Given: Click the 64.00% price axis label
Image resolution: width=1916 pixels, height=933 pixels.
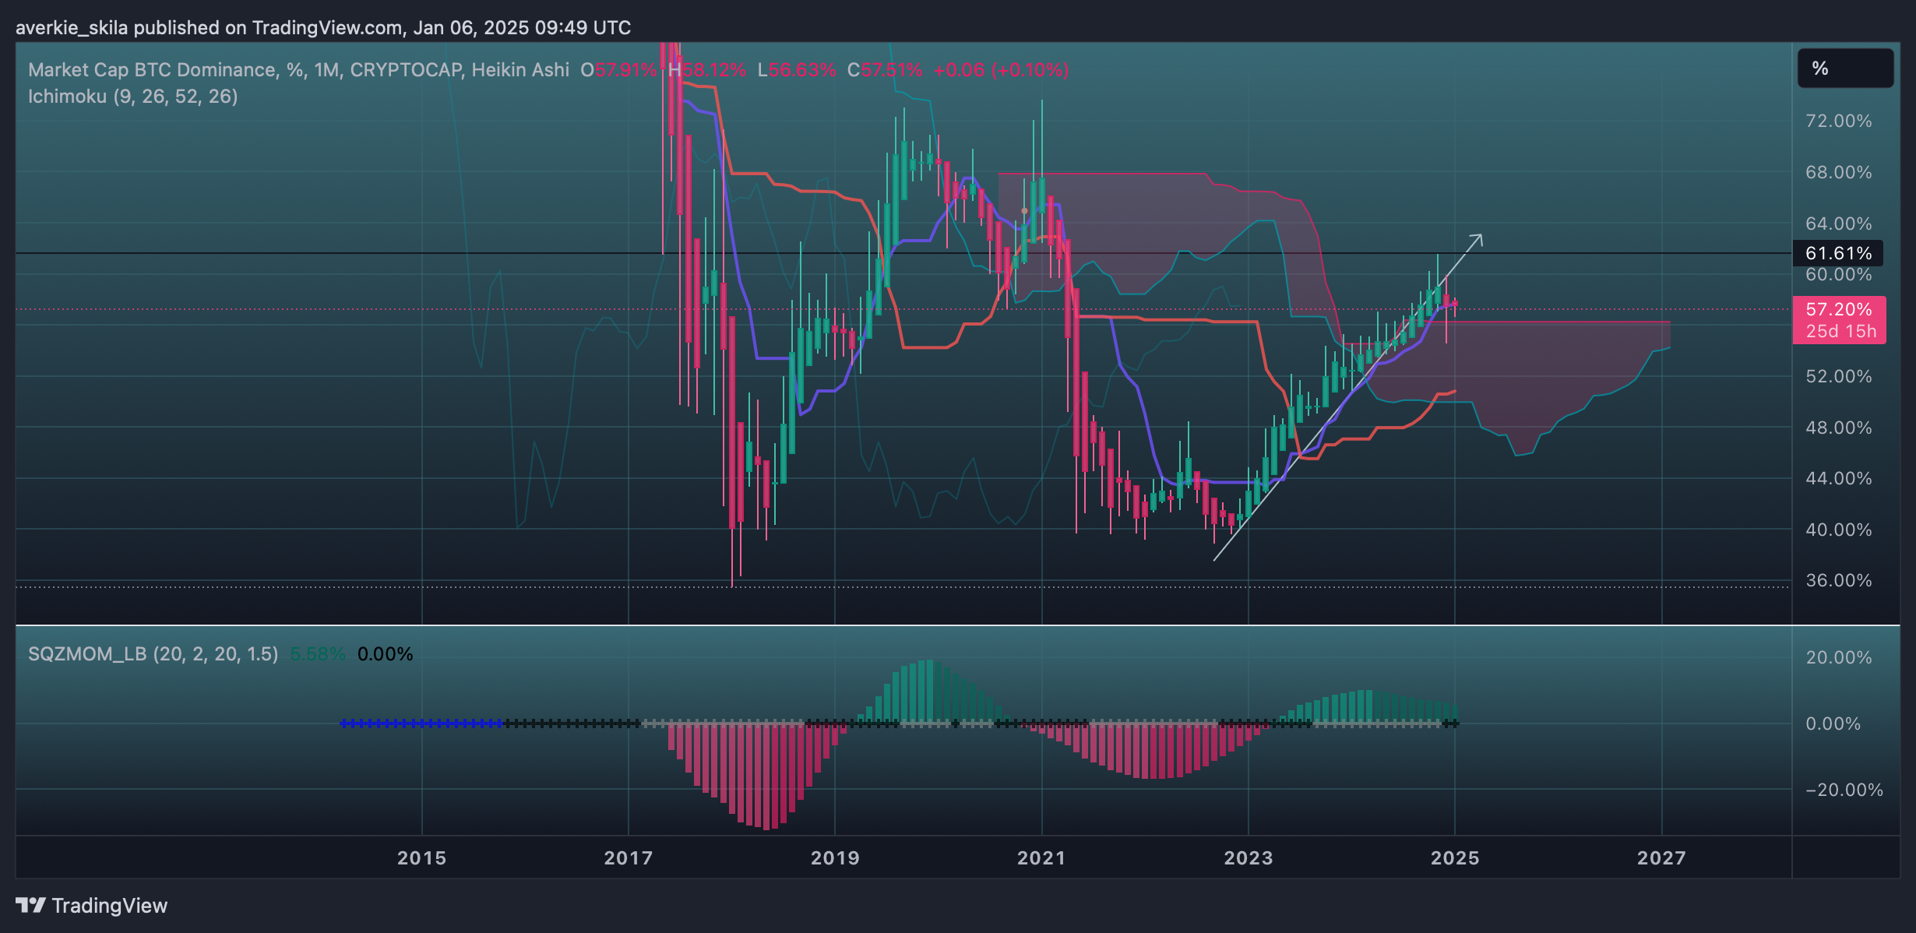Looking at the screenshot, I should pos(1839,224).
